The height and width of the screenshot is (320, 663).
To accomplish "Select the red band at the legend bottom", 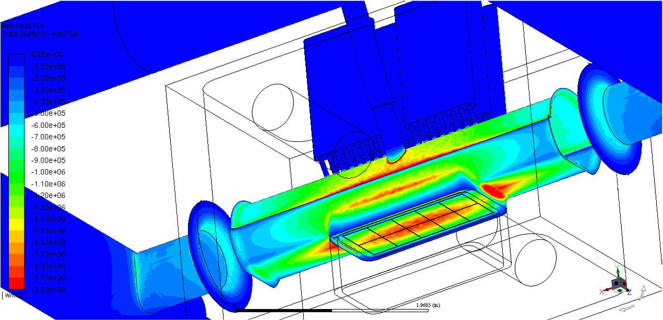I will [16, 283].
